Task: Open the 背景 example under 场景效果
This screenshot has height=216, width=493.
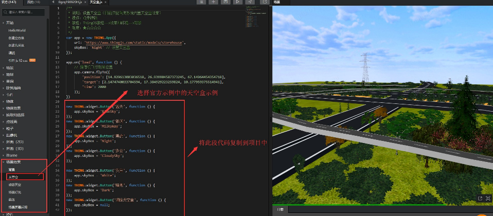Action: [x=12, y=170]
